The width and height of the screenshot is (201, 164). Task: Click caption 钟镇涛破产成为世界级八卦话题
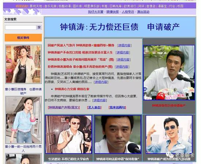point(169,159)
